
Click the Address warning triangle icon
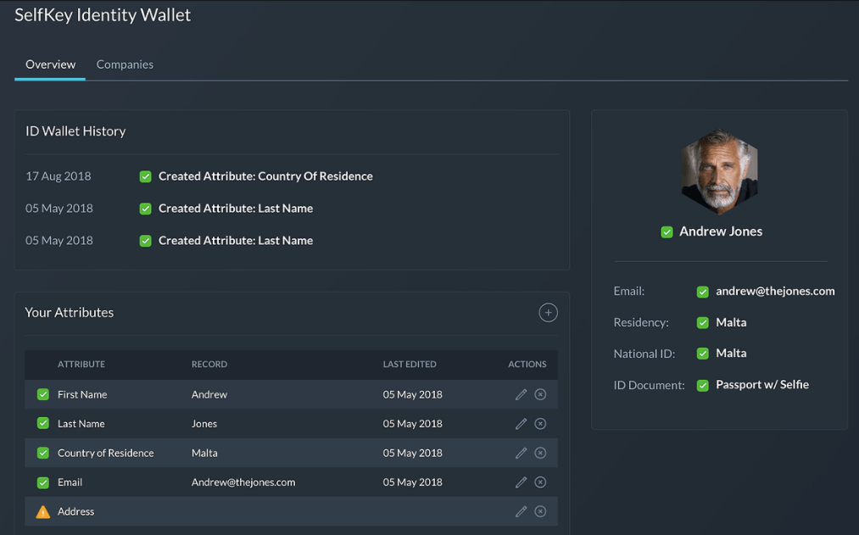pos(42,512)
